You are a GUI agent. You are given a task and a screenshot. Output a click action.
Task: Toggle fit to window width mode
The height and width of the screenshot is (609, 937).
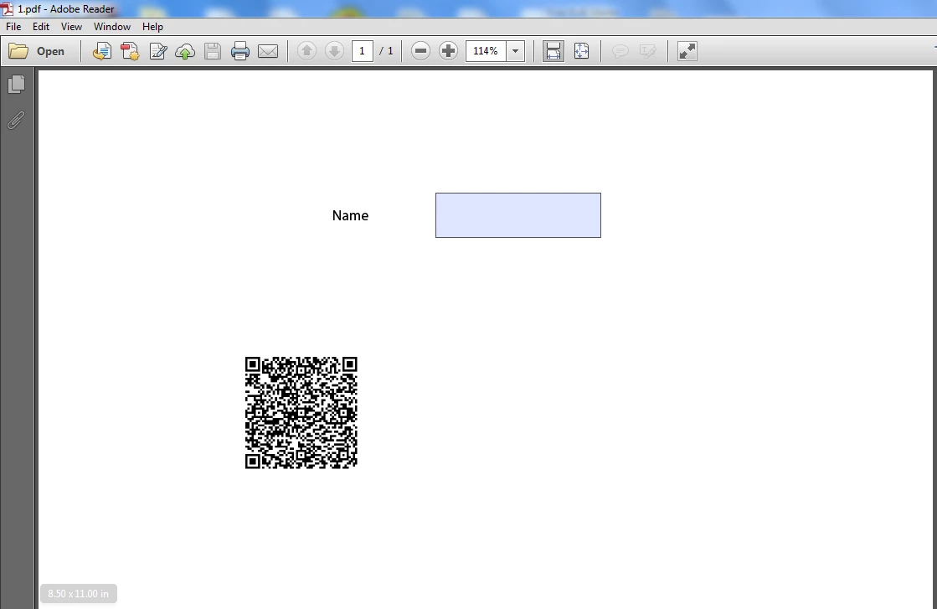coord(553,51)
